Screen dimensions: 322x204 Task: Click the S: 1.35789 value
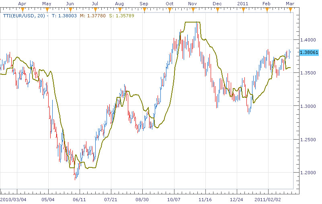(x=121, y=16)
